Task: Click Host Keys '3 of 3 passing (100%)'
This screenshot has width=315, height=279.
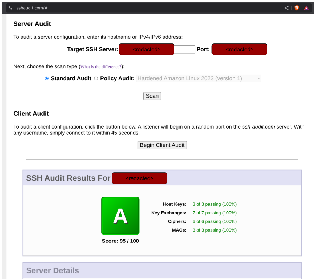Action: pos(215,204)
